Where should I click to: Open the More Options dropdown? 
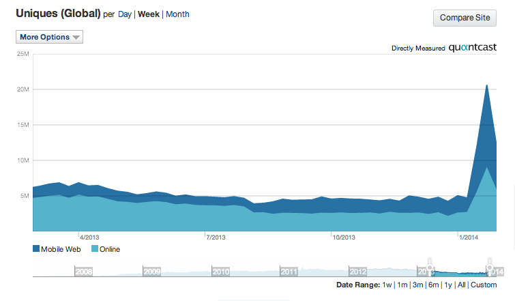tap(49, 37)
